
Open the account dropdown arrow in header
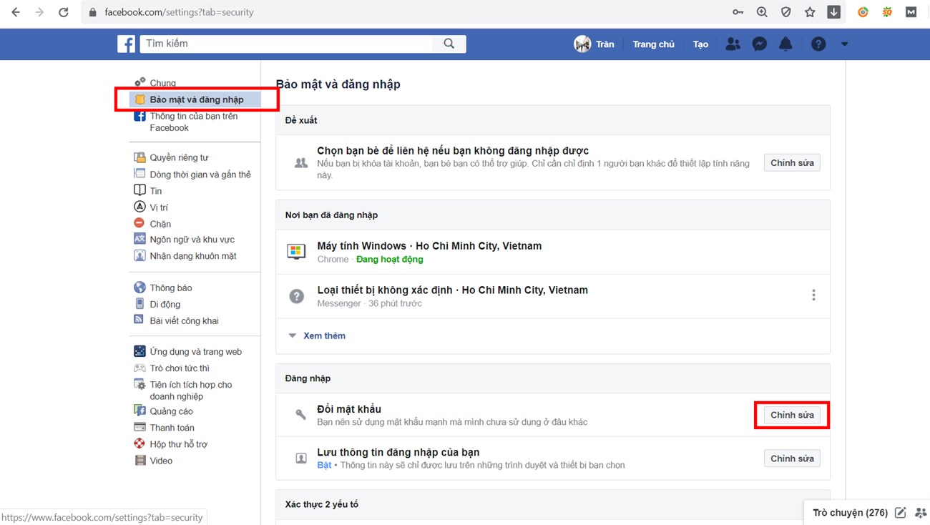(844, 44)
